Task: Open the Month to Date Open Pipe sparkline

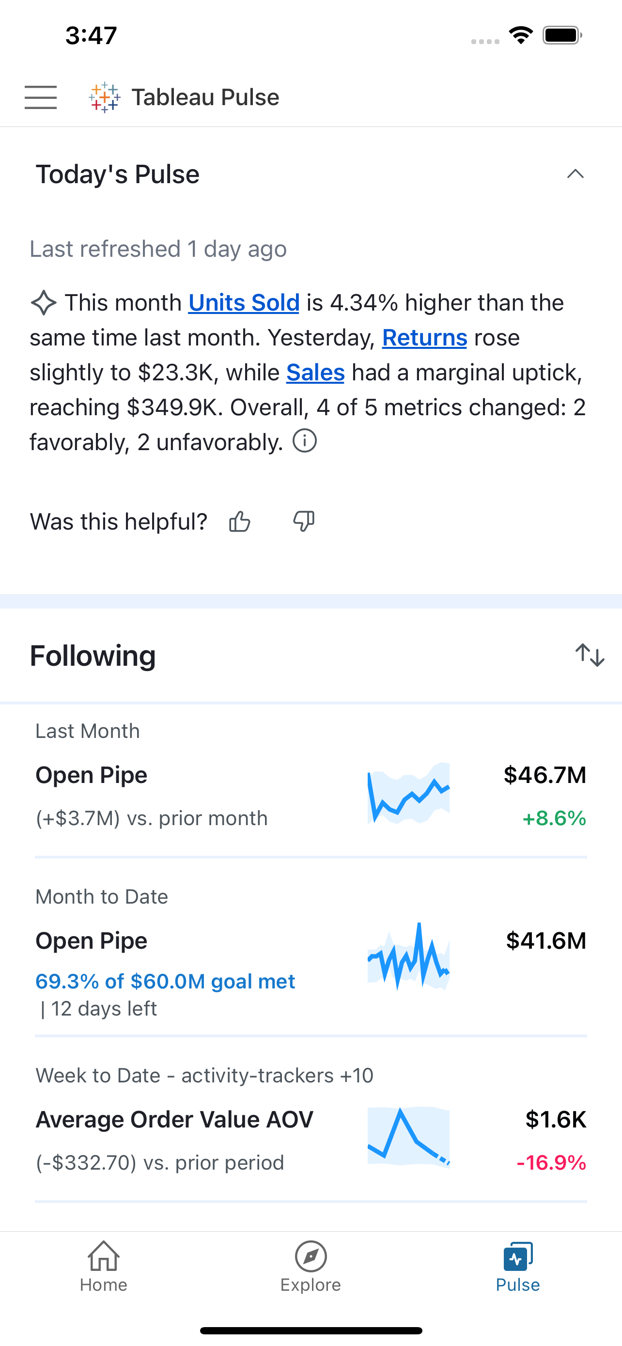Action: [x=408, y=956]
